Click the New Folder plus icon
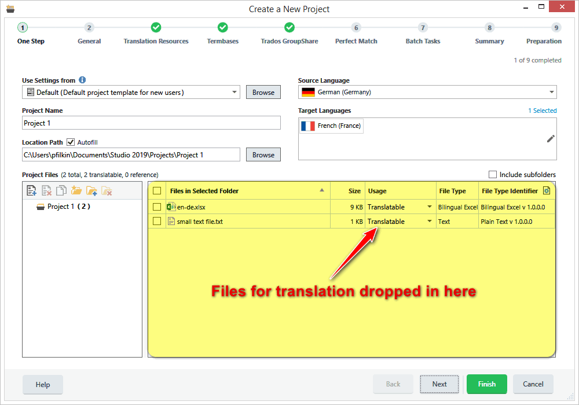 [x=91, y=190]
